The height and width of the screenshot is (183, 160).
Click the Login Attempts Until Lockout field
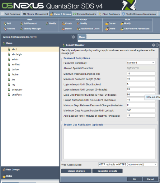point(141,89)
